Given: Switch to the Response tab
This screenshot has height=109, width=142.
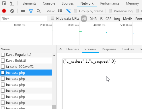Looking at the screenshot, I should tap(109, 49).
